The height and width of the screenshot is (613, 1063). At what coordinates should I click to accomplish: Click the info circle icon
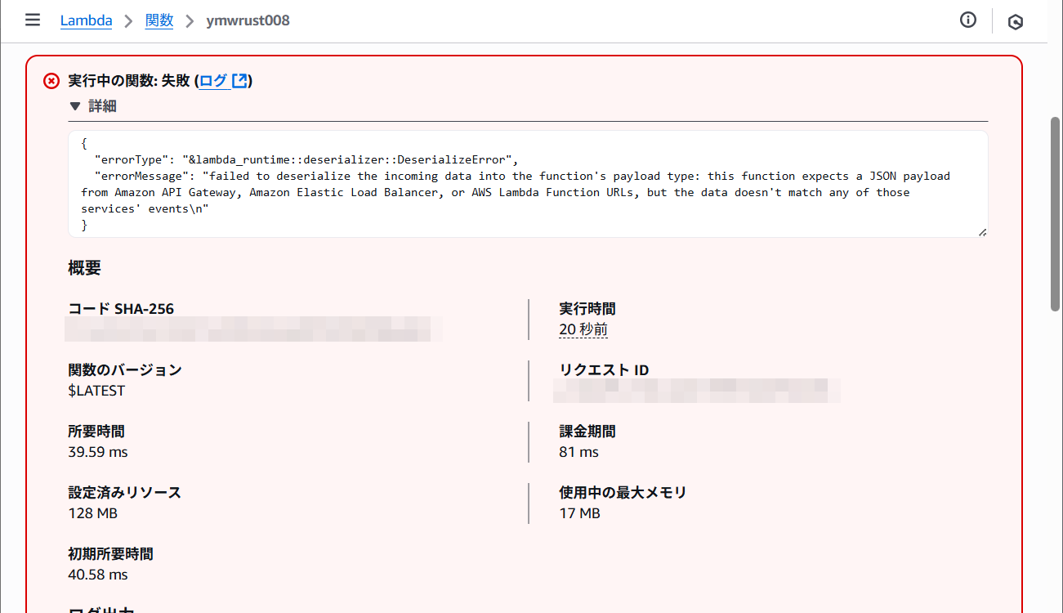[968, 20]
